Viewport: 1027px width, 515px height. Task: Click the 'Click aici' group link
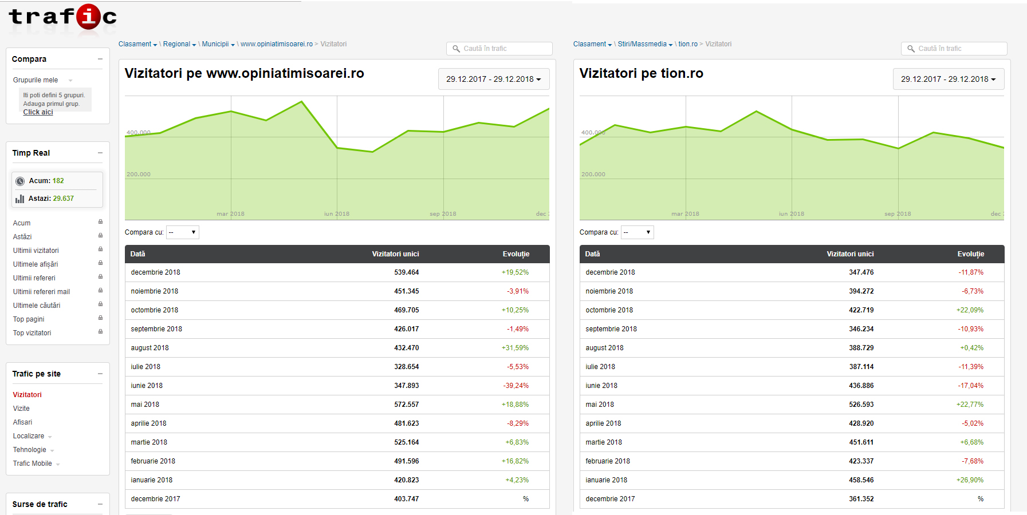click(x=38, y=112)
